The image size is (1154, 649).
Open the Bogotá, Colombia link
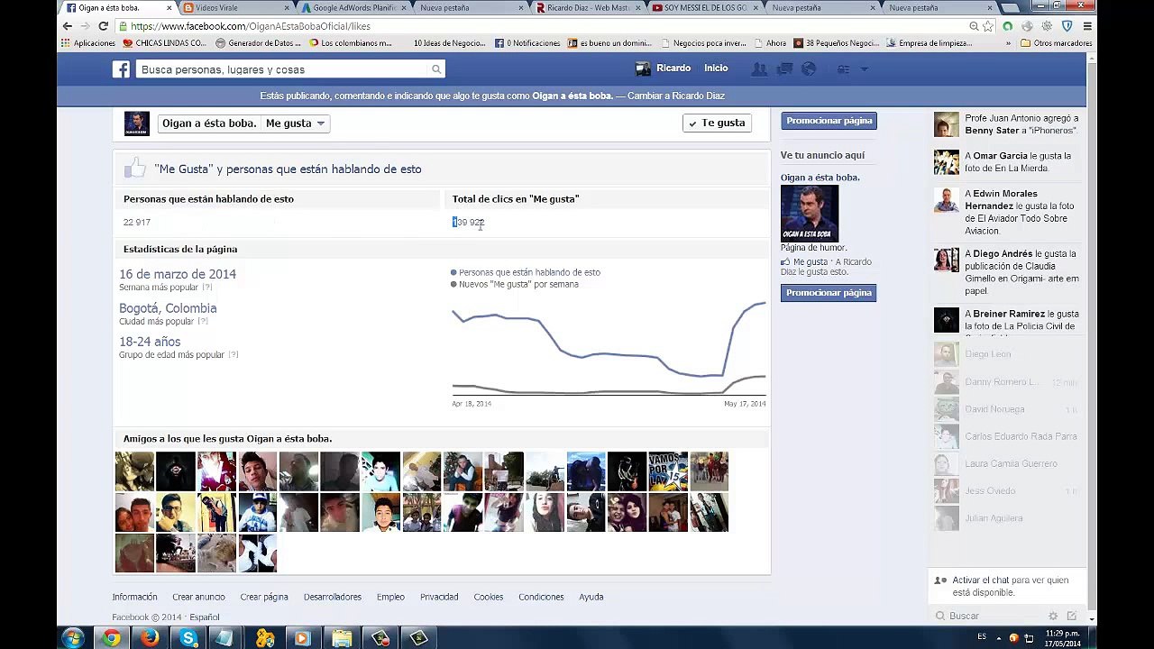(168, 308)
